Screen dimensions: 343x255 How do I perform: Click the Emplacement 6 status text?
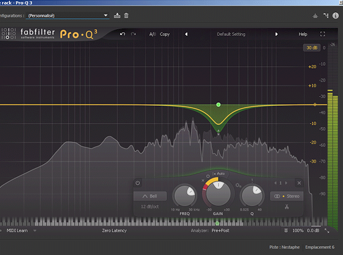point(320,247)
